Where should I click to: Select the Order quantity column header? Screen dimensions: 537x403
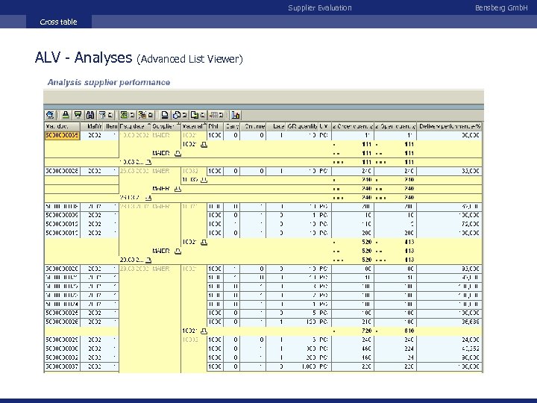353,126
